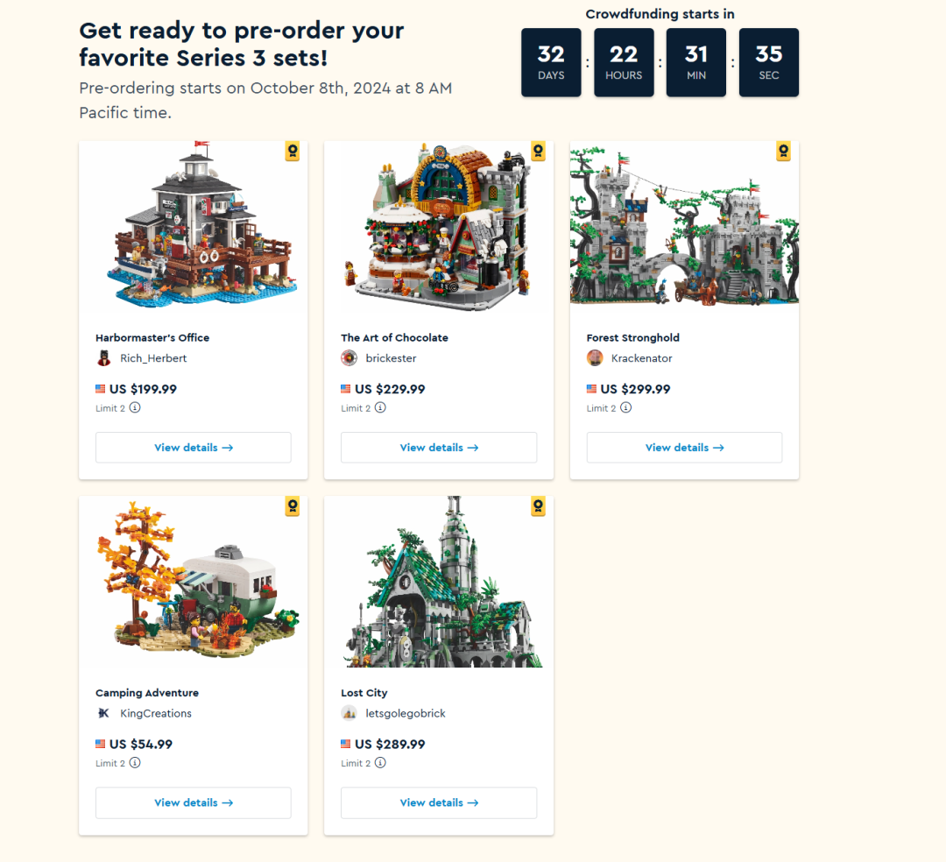View details for Forest Stronghold

tap(684, 448)
